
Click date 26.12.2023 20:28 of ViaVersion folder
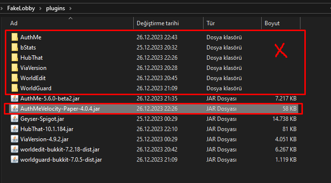tap(157, 68)
